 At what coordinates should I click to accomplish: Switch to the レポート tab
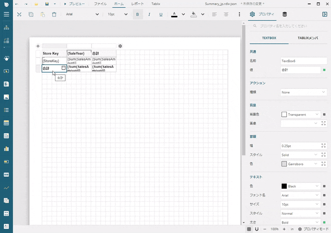[x=137, y=4]
